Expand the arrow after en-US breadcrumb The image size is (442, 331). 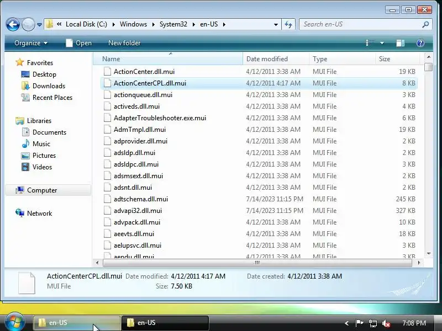[x=224, y=24]
